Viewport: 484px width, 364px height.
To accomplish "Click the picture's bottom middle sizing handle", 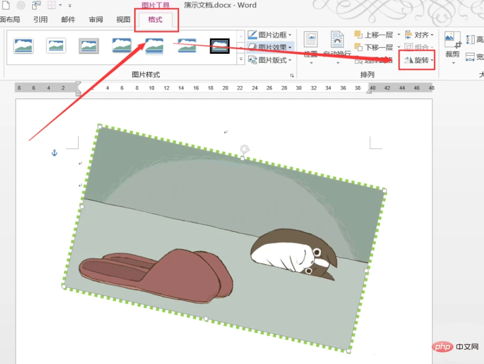I will pyautogui.click(x=206, y=319).
